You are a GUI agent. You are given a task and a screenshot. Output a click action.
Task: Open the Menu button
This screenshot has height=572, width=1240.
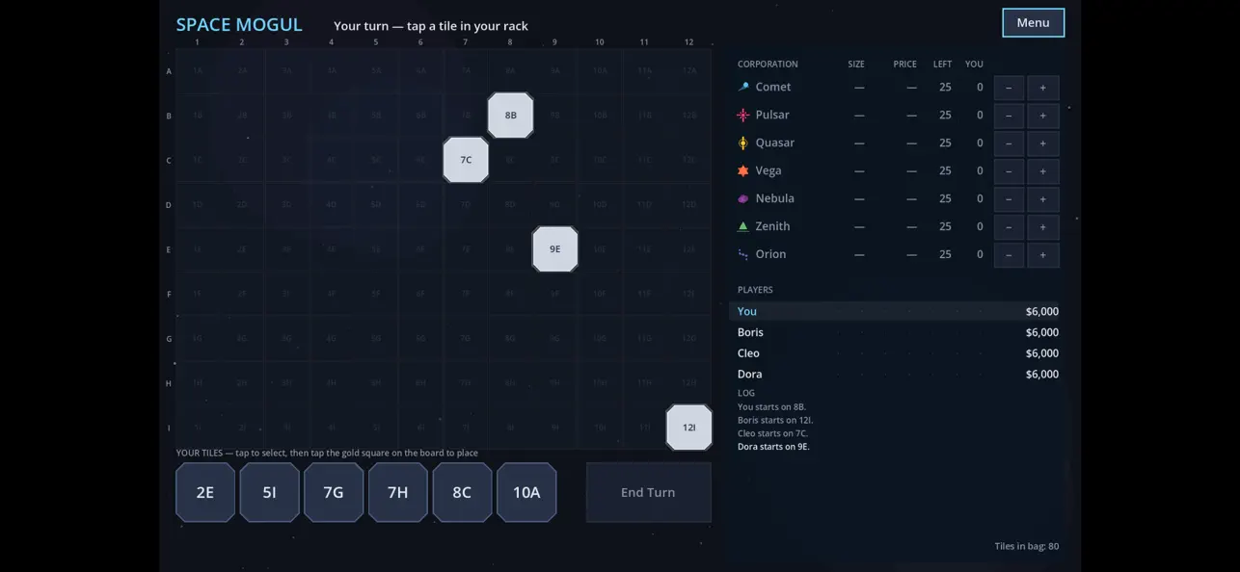coord(1033,23)
